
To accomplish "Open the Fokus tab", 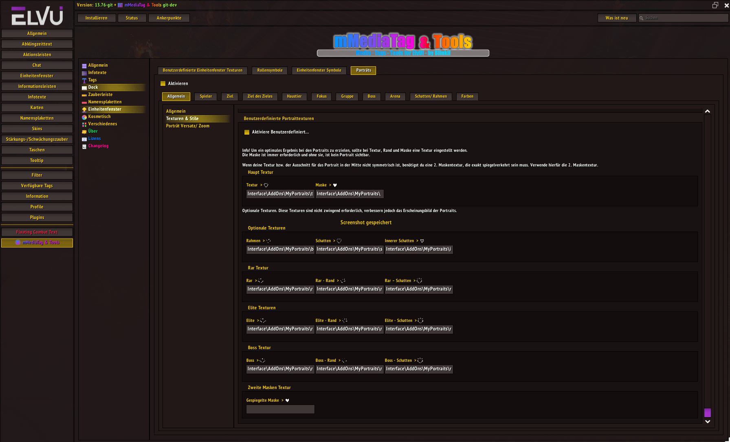I will (x=321, y=96).
